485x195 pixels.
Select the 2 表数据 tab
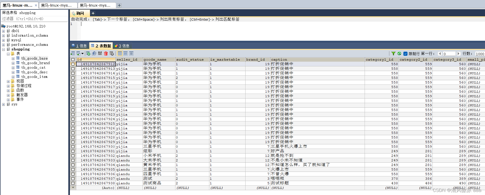(x=101, y=46)
